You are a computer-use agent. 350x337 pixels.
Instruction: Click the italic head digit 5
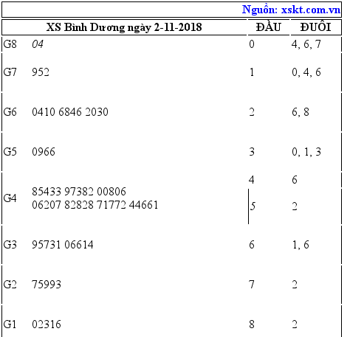(253, 206)
